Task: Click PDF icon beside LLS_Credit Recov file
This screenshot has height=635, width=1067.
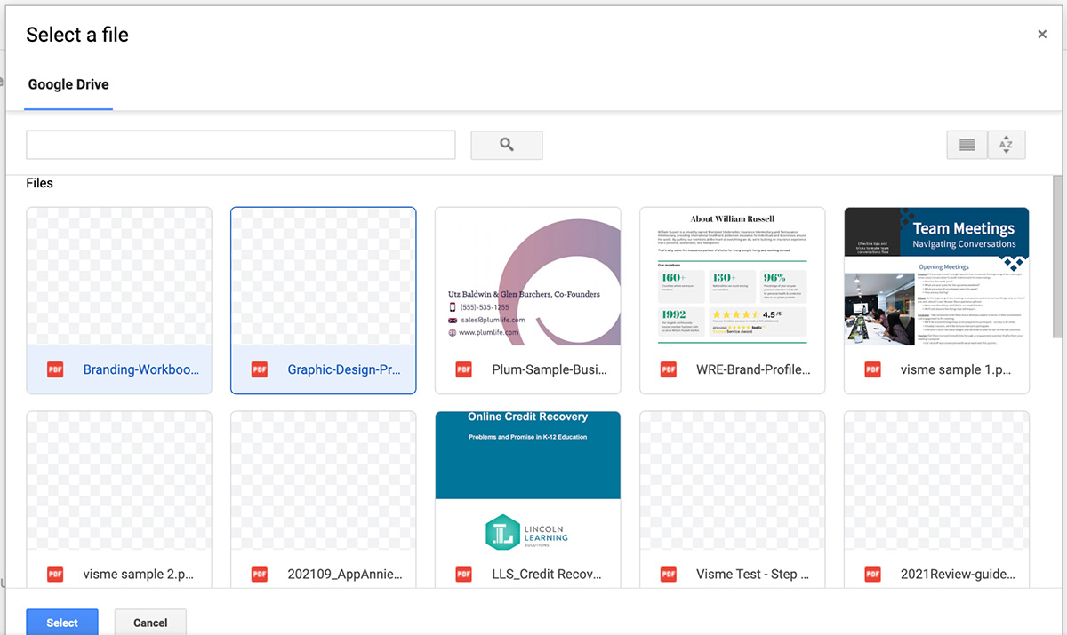Action: click(x=464, y=574)
